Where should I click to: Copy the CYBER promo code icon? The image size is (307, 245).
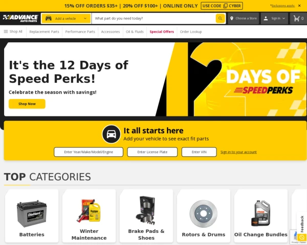point(225,6)
